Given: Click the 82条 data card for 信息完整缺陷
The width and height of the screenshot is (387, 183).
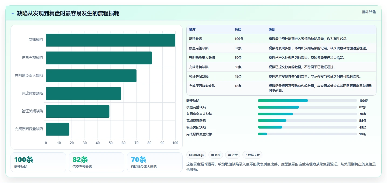Looking at the screenshot, I should (97, 162).
